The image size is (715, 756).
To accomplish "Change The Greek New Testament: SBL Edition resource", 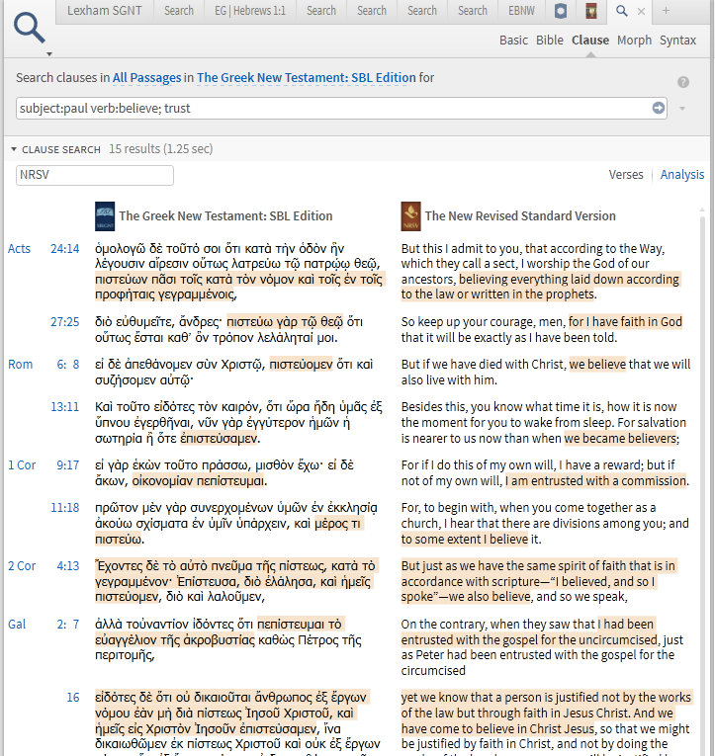I will coord(307,78).
